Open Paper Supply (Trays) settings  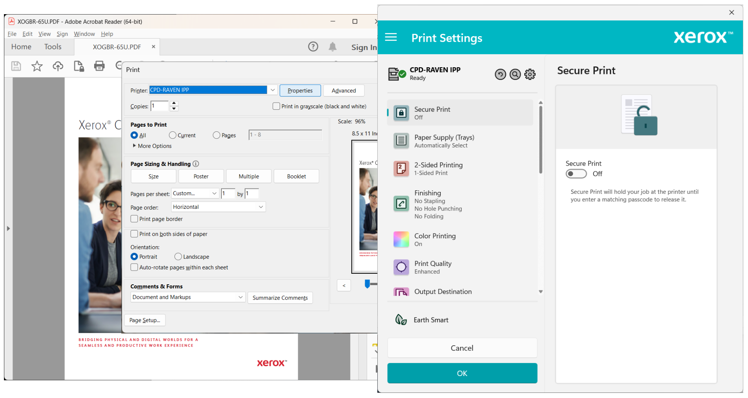pos(444,141)
